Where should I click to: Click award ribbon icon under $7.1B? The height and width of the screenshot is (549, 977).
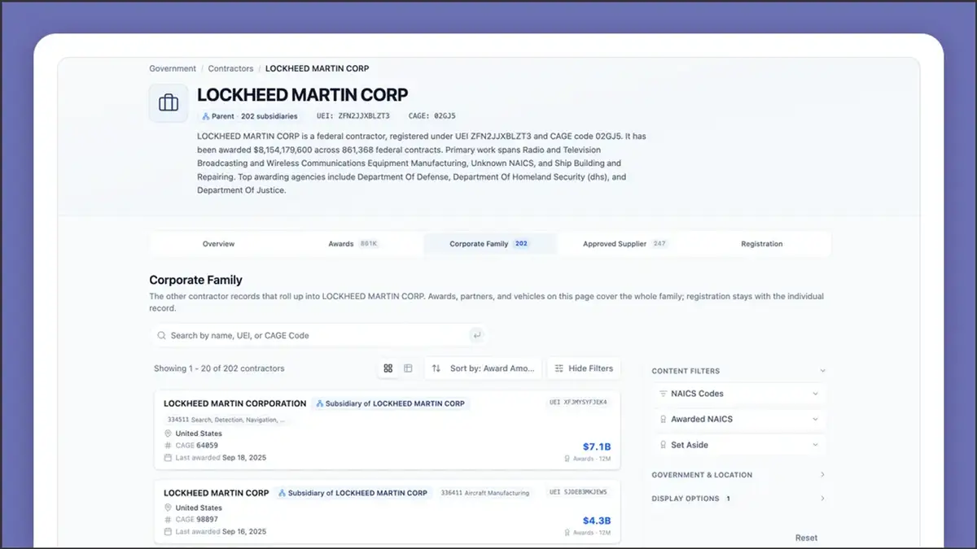[x=567, y=459]
